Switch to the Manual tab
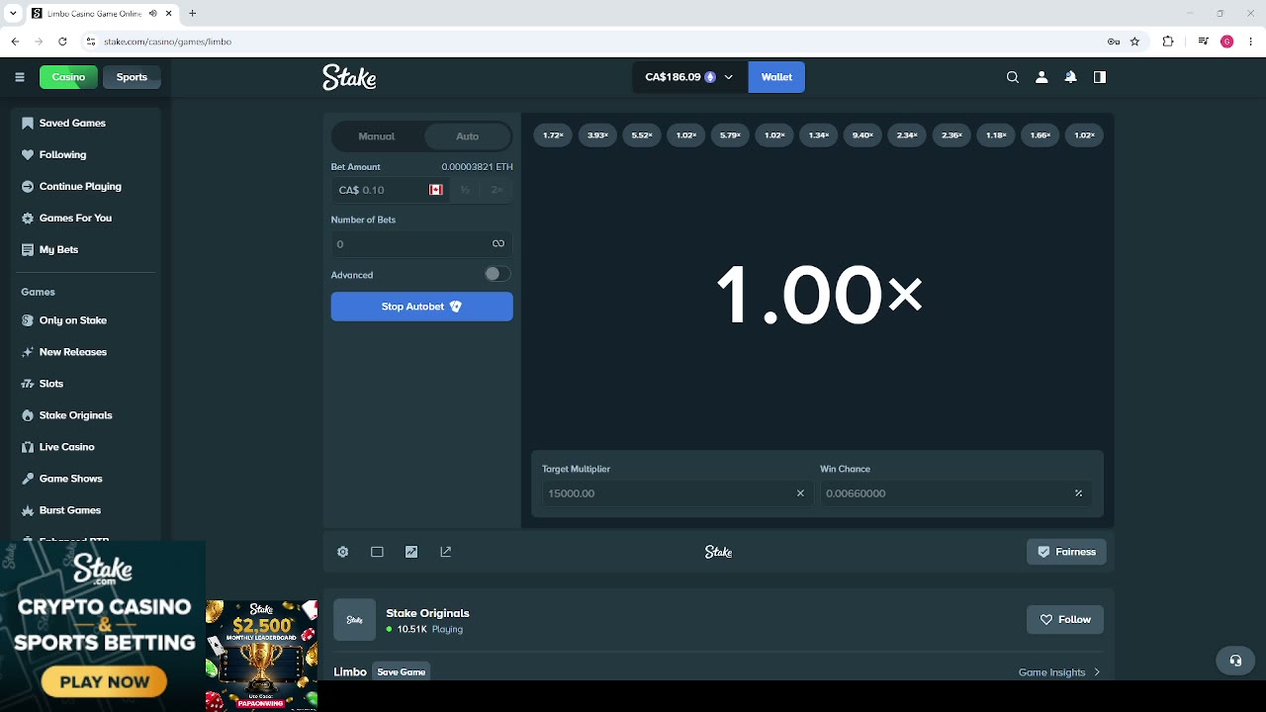 tap(377, 136)
